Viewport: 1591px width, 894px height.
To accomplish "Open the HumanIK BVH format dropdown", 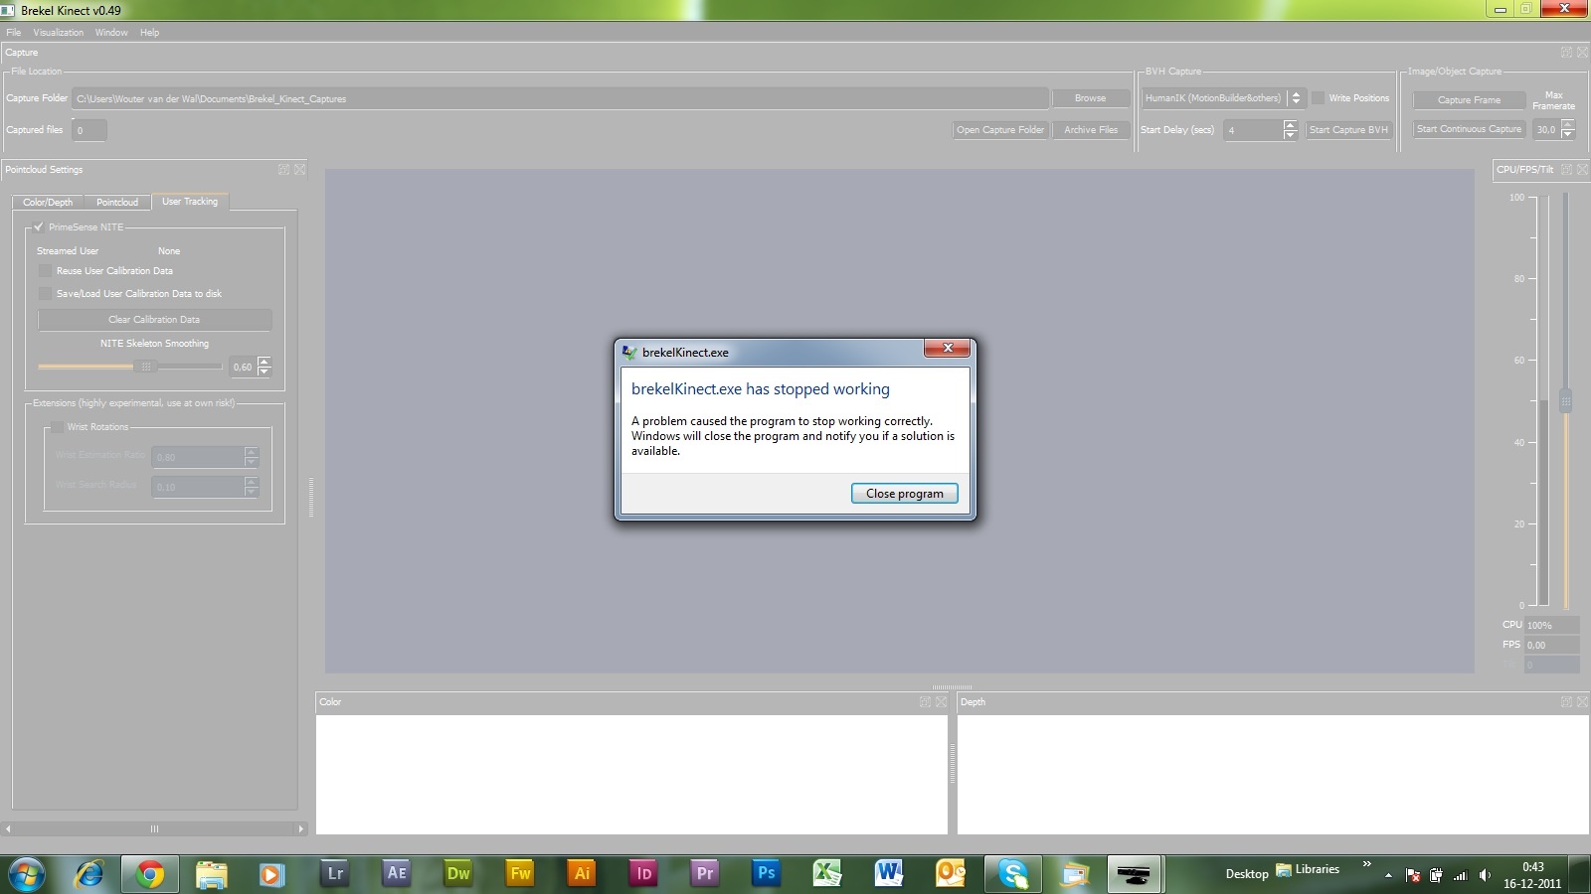I will [1222, 97].
